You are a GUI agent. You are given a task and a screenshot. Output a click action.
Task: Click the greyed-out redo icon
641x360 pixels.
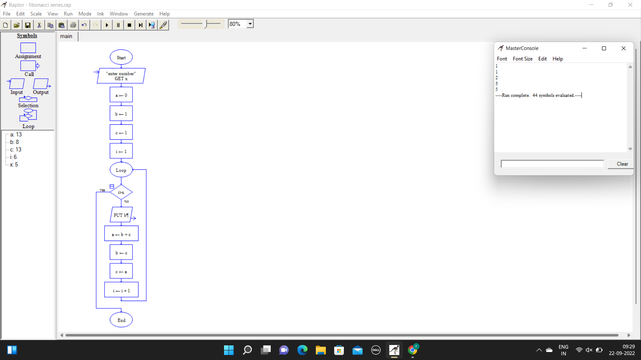[95, 25]
